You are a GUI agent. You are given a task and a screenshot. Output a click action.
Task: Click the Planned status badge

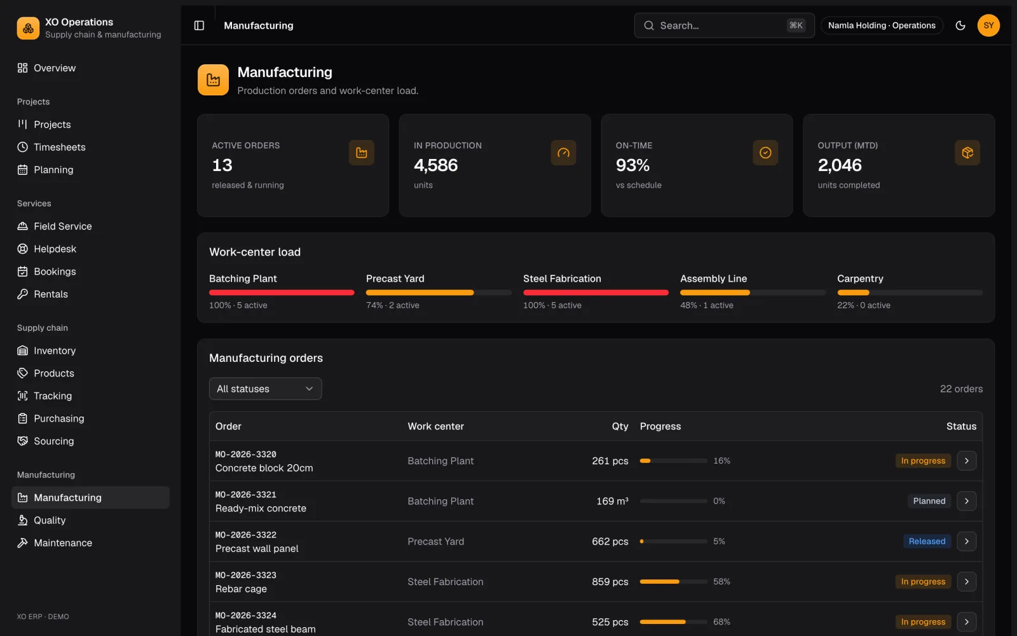(x=929, y=501)
